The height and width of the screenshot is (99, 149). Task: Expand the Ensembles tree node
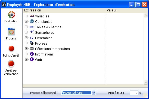26,38
